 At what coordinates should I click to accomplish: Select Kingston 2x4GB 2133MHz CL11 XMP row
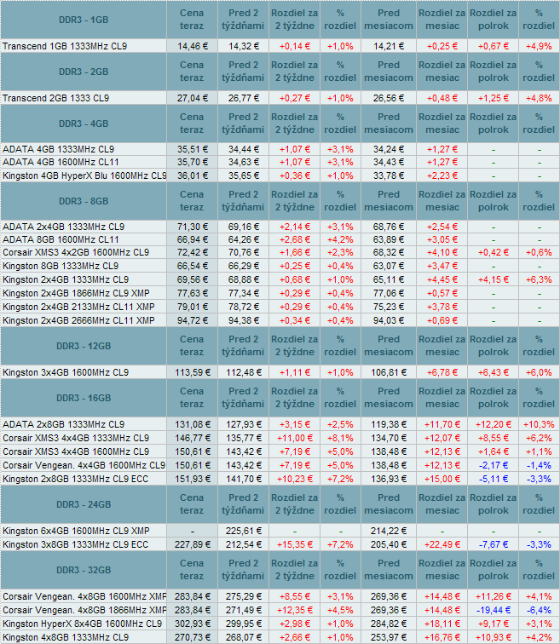point(78,307)
